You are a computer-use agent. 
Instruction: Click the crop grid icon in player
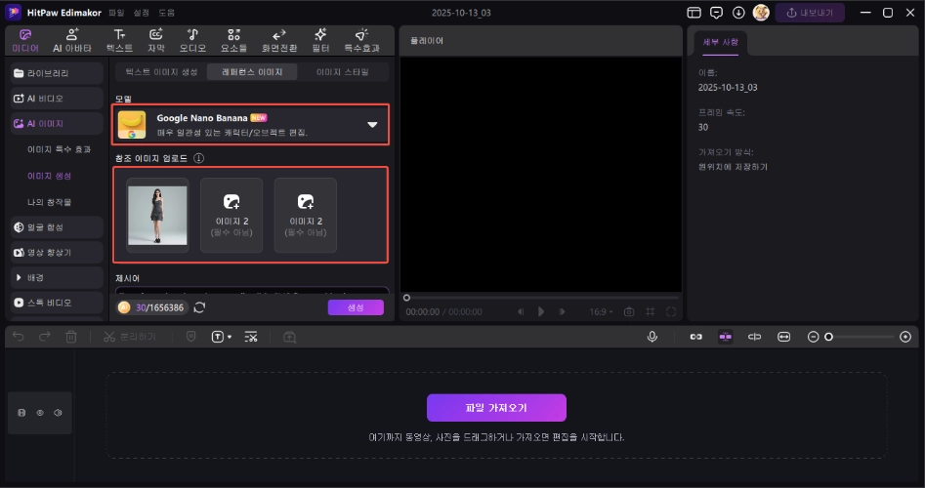(651, 311)
